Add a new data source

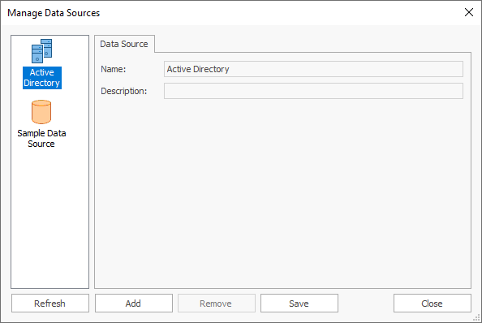(134, 304)
